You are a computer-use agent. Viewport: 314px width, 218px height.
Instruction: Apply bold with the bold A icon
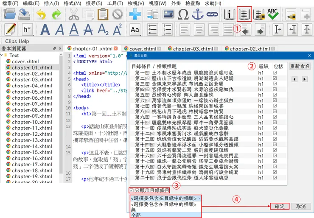tap(45, 30)
